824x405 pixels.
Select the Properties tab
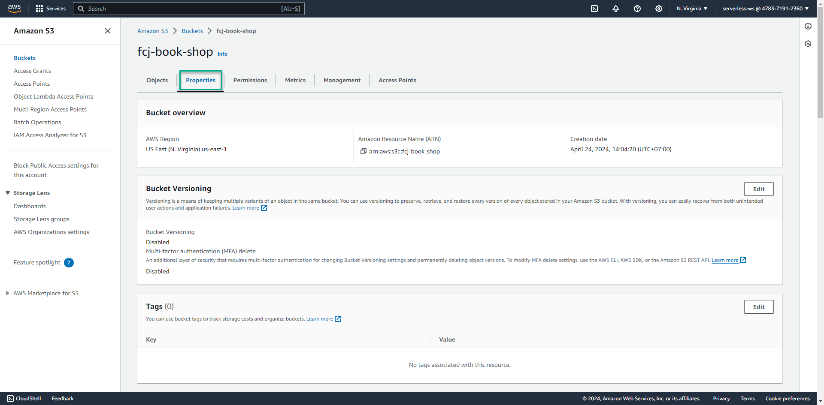coord(200,80)
